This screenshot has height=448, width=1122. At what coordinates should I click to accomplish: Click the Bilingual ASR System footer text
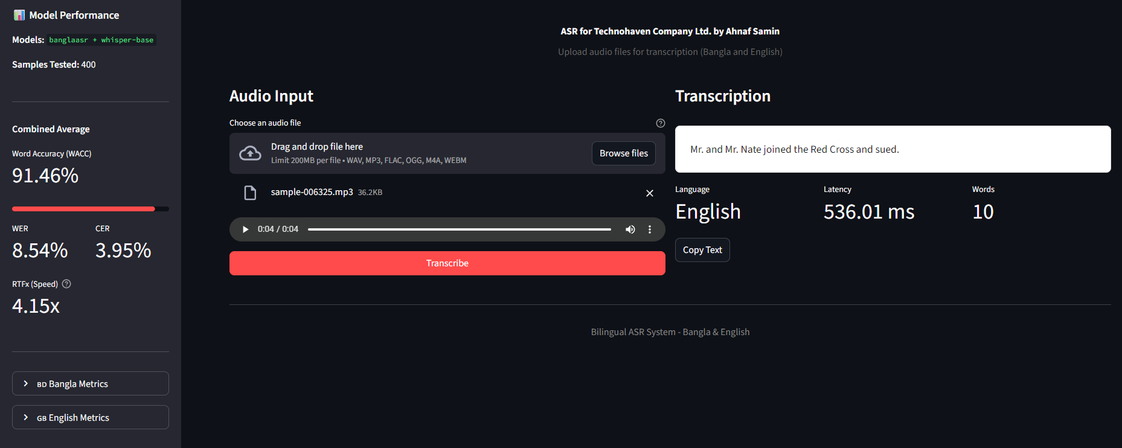pos(670,332)
